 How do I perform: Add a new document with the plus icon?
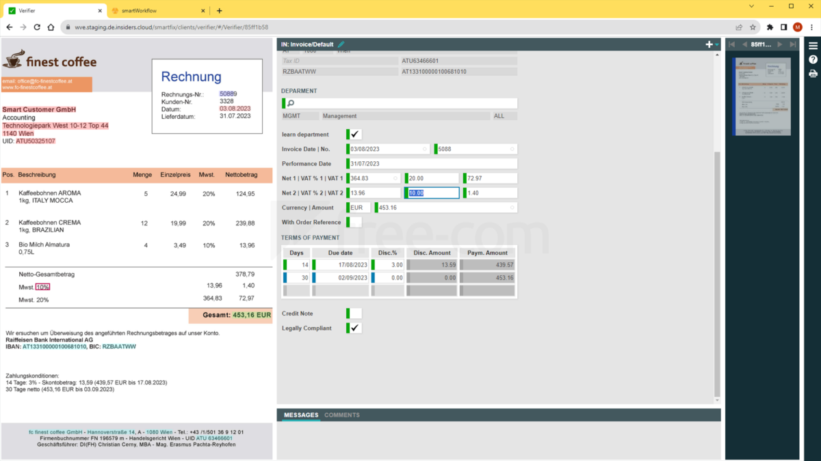(x=709, y=44)
